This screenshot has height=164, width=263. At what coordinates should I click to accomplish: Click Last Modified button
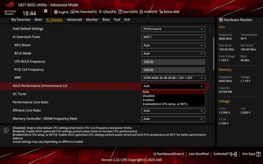pyautogui.click(x=199, y=154)
